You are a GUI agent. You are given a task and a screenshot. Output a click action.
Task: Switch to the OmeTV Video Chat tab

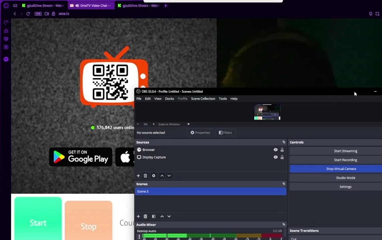point(91,5)
